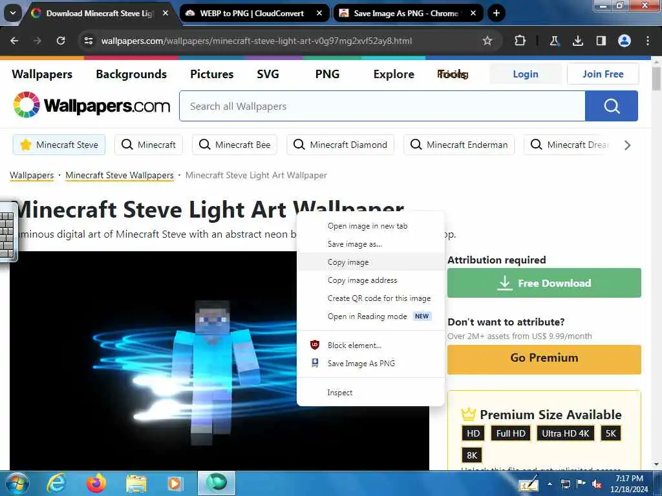
Task: Open the Windows Start button
Action: 16,483
